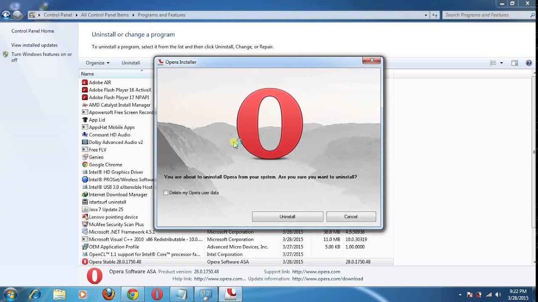The image size is (538, 302).
Task: Open the Organize dropdown menu
Action: (x=98, y=63)
